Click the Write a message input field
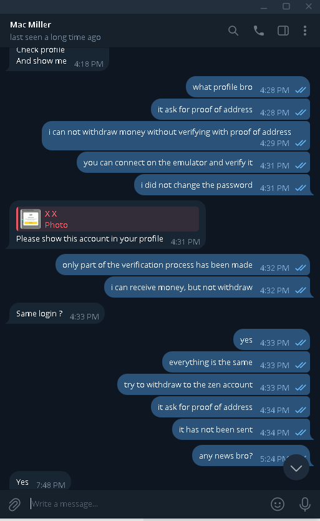This screenshot has height=521, width=320. click(146, 504)
